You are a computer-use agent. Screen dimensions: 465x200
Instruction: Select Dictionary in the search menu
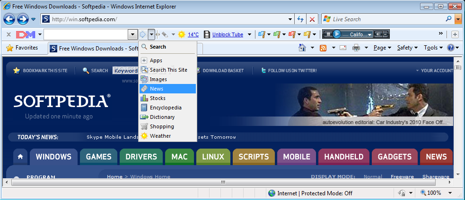tap(167, 117)
